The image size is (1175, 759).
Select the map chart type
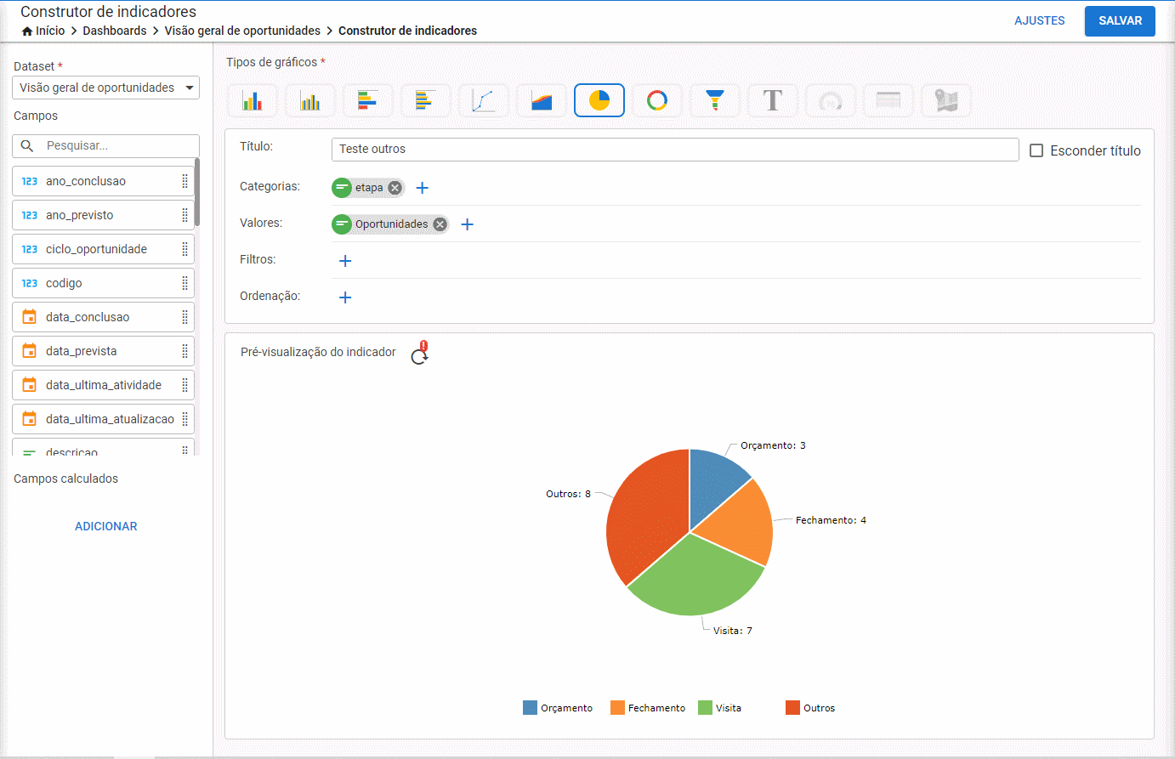coord(946,100)
